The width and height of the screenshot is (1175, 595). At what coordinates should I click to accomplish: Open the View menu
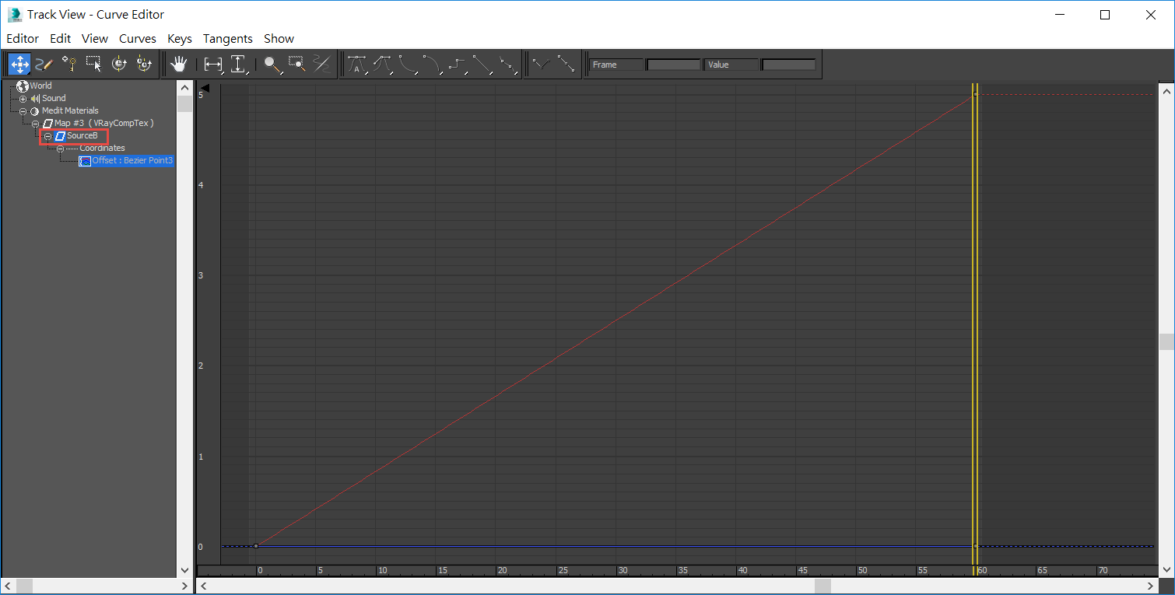95,38
